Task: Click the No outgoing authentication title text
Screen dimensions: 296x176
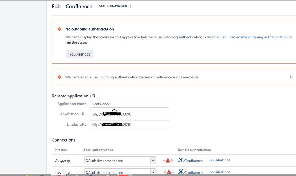Action: click(90, 29)
